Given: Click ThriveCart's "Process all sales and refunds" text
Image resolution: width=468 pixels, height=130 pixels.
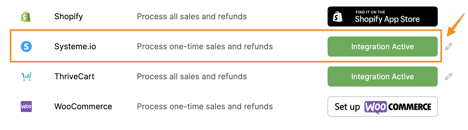Looking at the screenshot, I should tap(192, 76).
